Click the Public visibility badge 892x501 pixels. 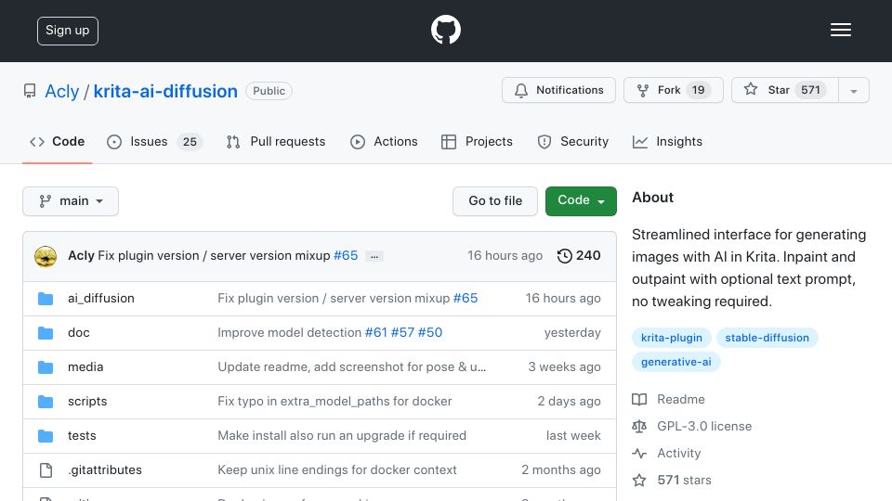coord(269,91)
